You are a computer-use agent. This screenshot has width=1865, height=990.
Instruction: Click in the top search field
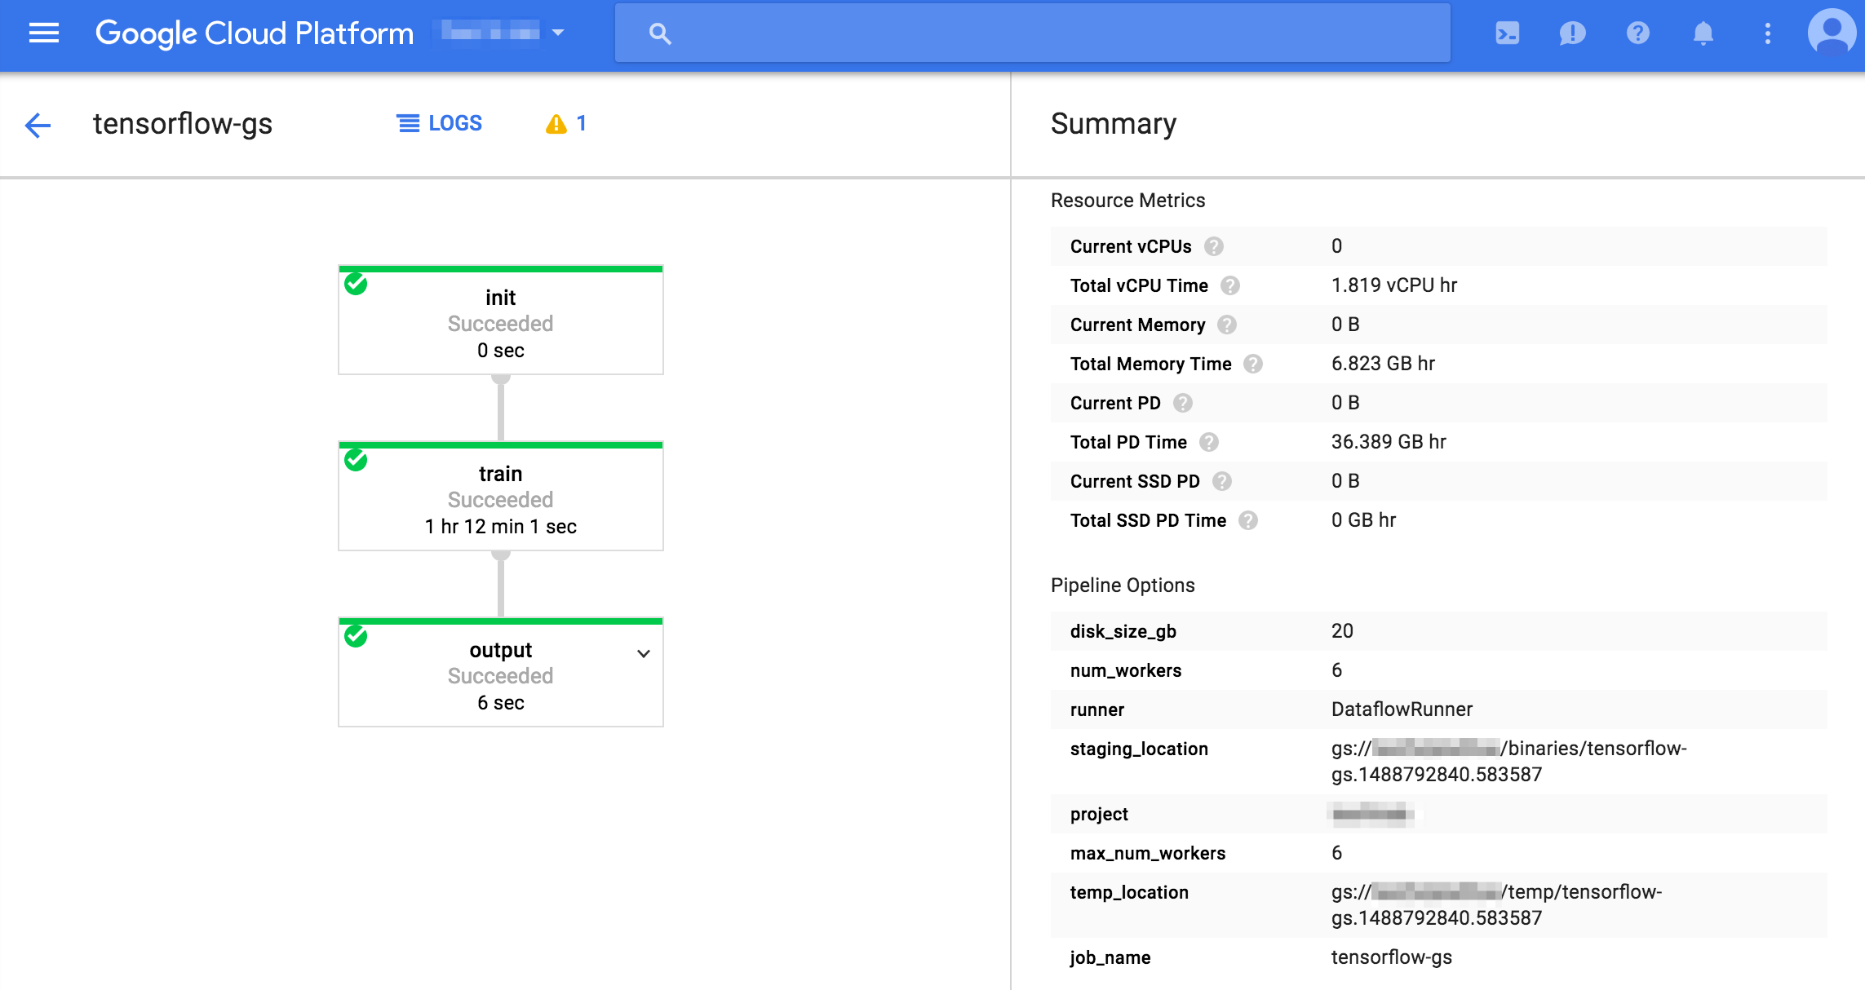(1032, 33)
